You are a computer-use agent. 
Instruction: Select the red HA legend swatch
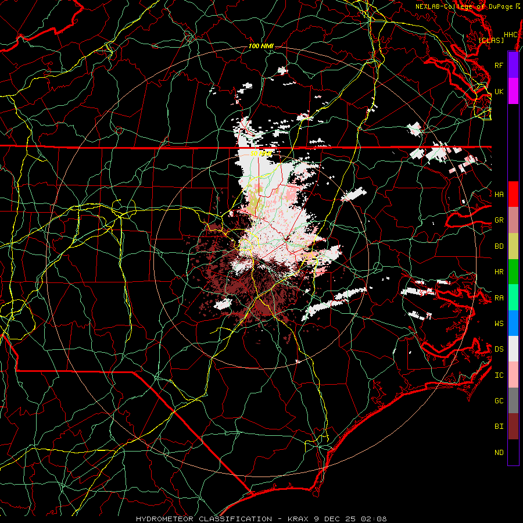513,194
